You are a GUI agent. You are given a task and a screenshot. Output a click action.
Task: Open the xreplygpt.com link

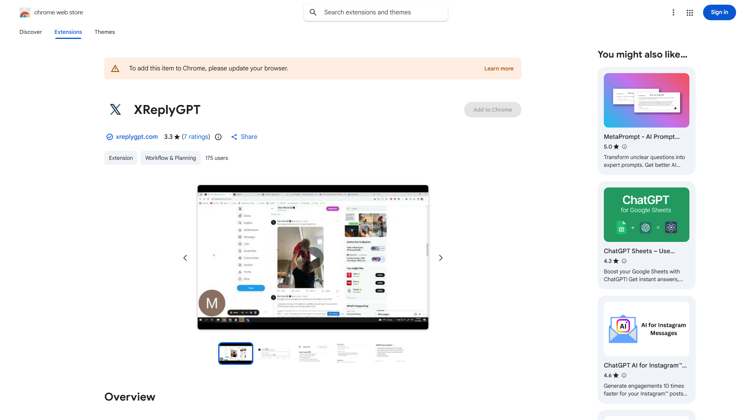(137, 136)
